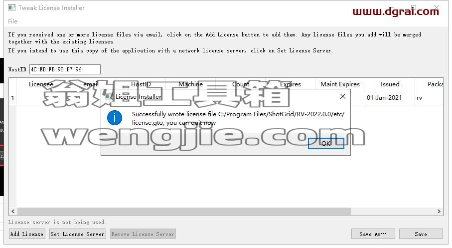Click the 'License server is not being used.' status text

tap(57, 222)
